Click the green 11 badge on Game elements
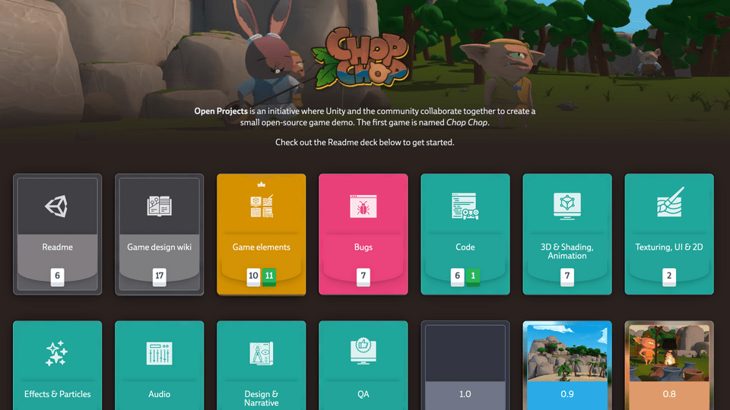Viewport: 730px width, 410px height. 269,276
